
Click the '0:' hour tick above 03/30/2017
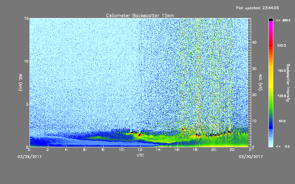click(251, 150)
